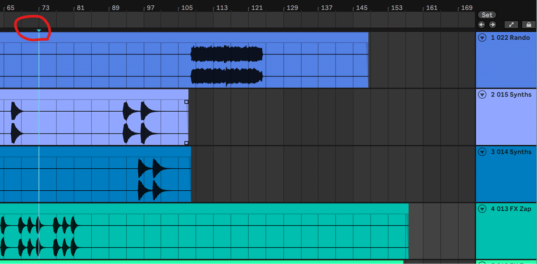537x264 pixels.
Task: Click bar 153 in the ruler
Action: (396, 8)
